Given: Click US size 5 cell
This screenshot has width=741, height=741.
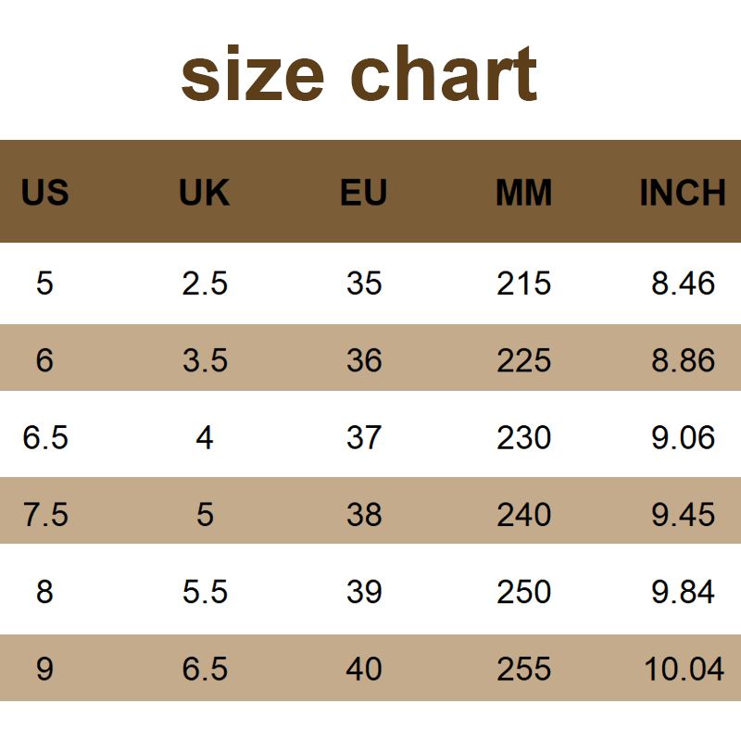Looking at the screenshot, I should (x=44, y=283).
